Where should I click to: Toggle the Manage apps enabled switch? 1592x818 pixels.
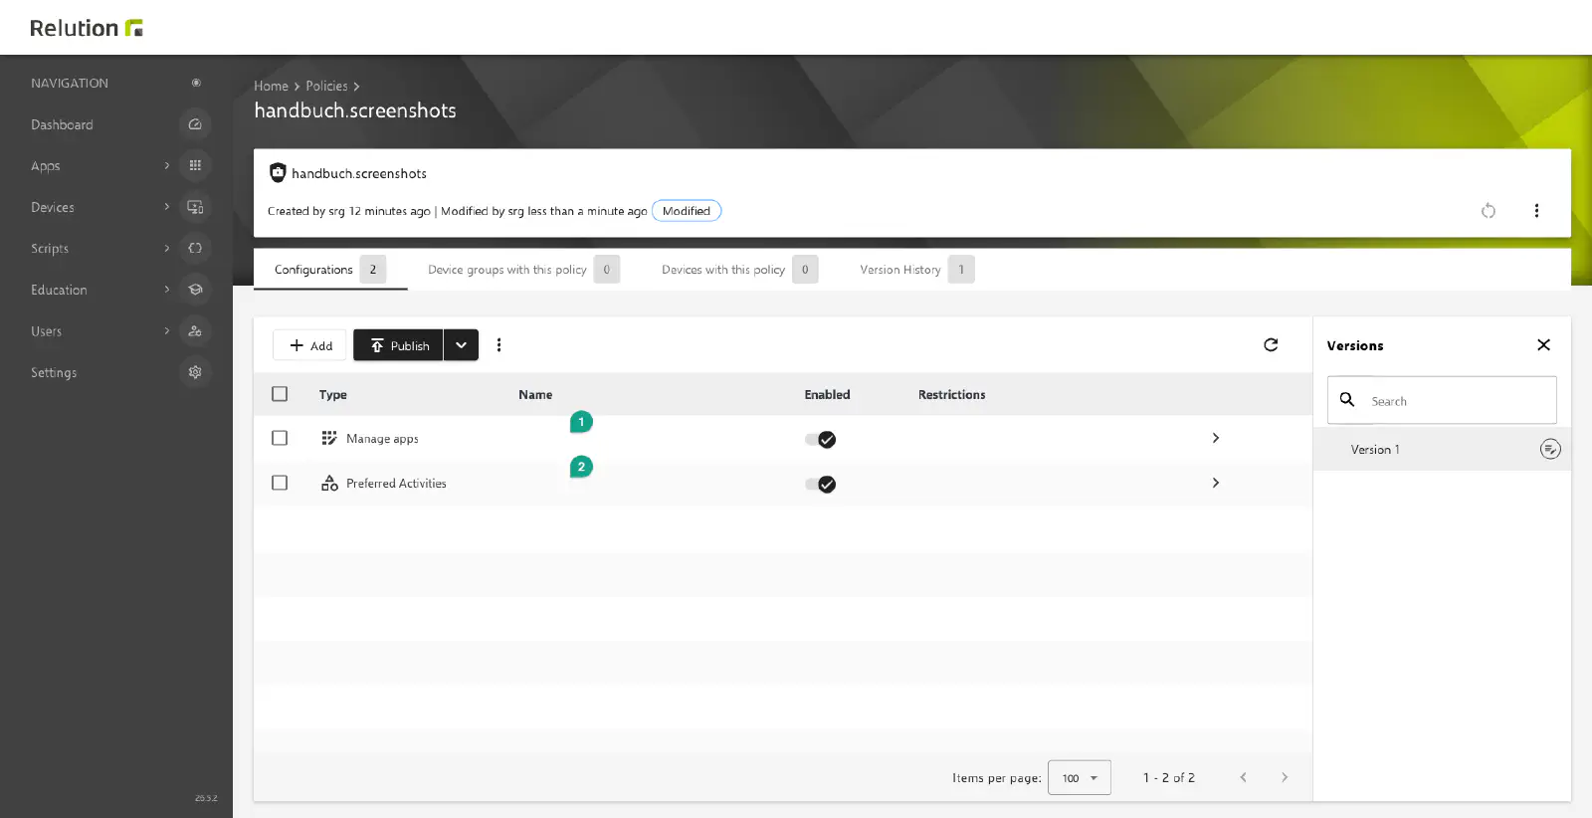coord(821,439)
